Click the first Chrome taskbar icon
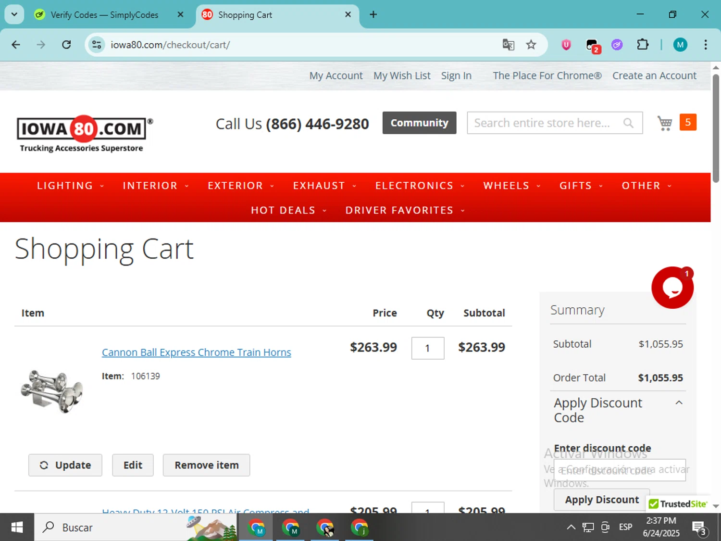Screen dimensions: 721x541 click(256, 528)
